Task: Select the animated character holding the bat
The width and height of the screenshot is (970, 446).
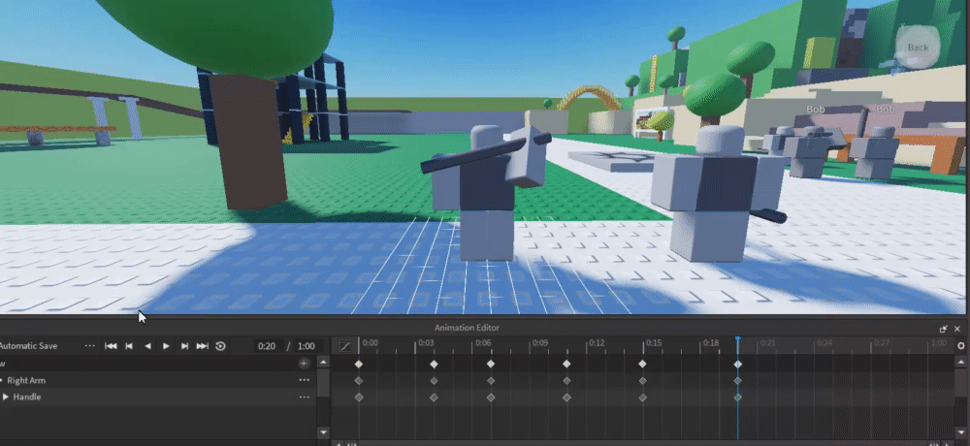Action: [486, 192]
